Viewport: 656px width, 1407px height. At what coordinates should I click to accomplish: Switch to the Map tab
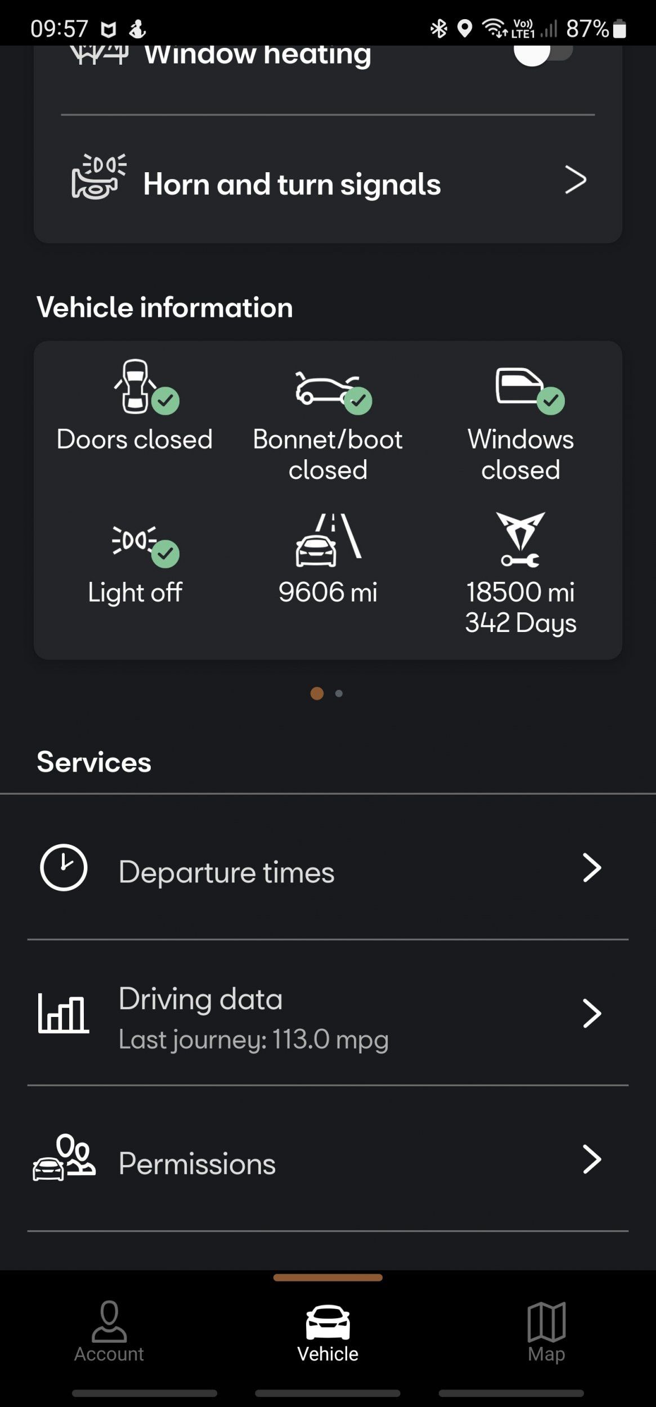tap(546, 1330)
